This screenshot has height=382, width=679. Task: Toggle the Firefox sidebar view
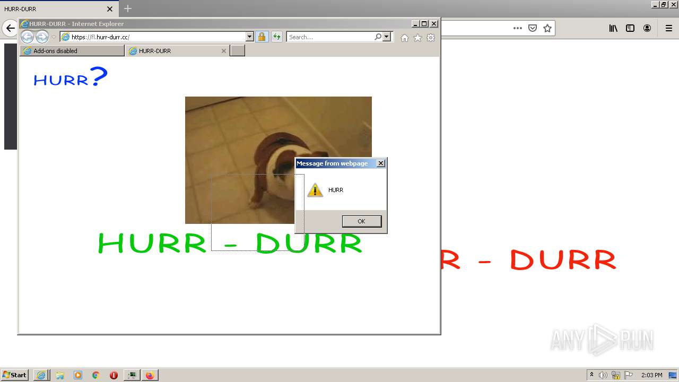(x=630, y=28)
